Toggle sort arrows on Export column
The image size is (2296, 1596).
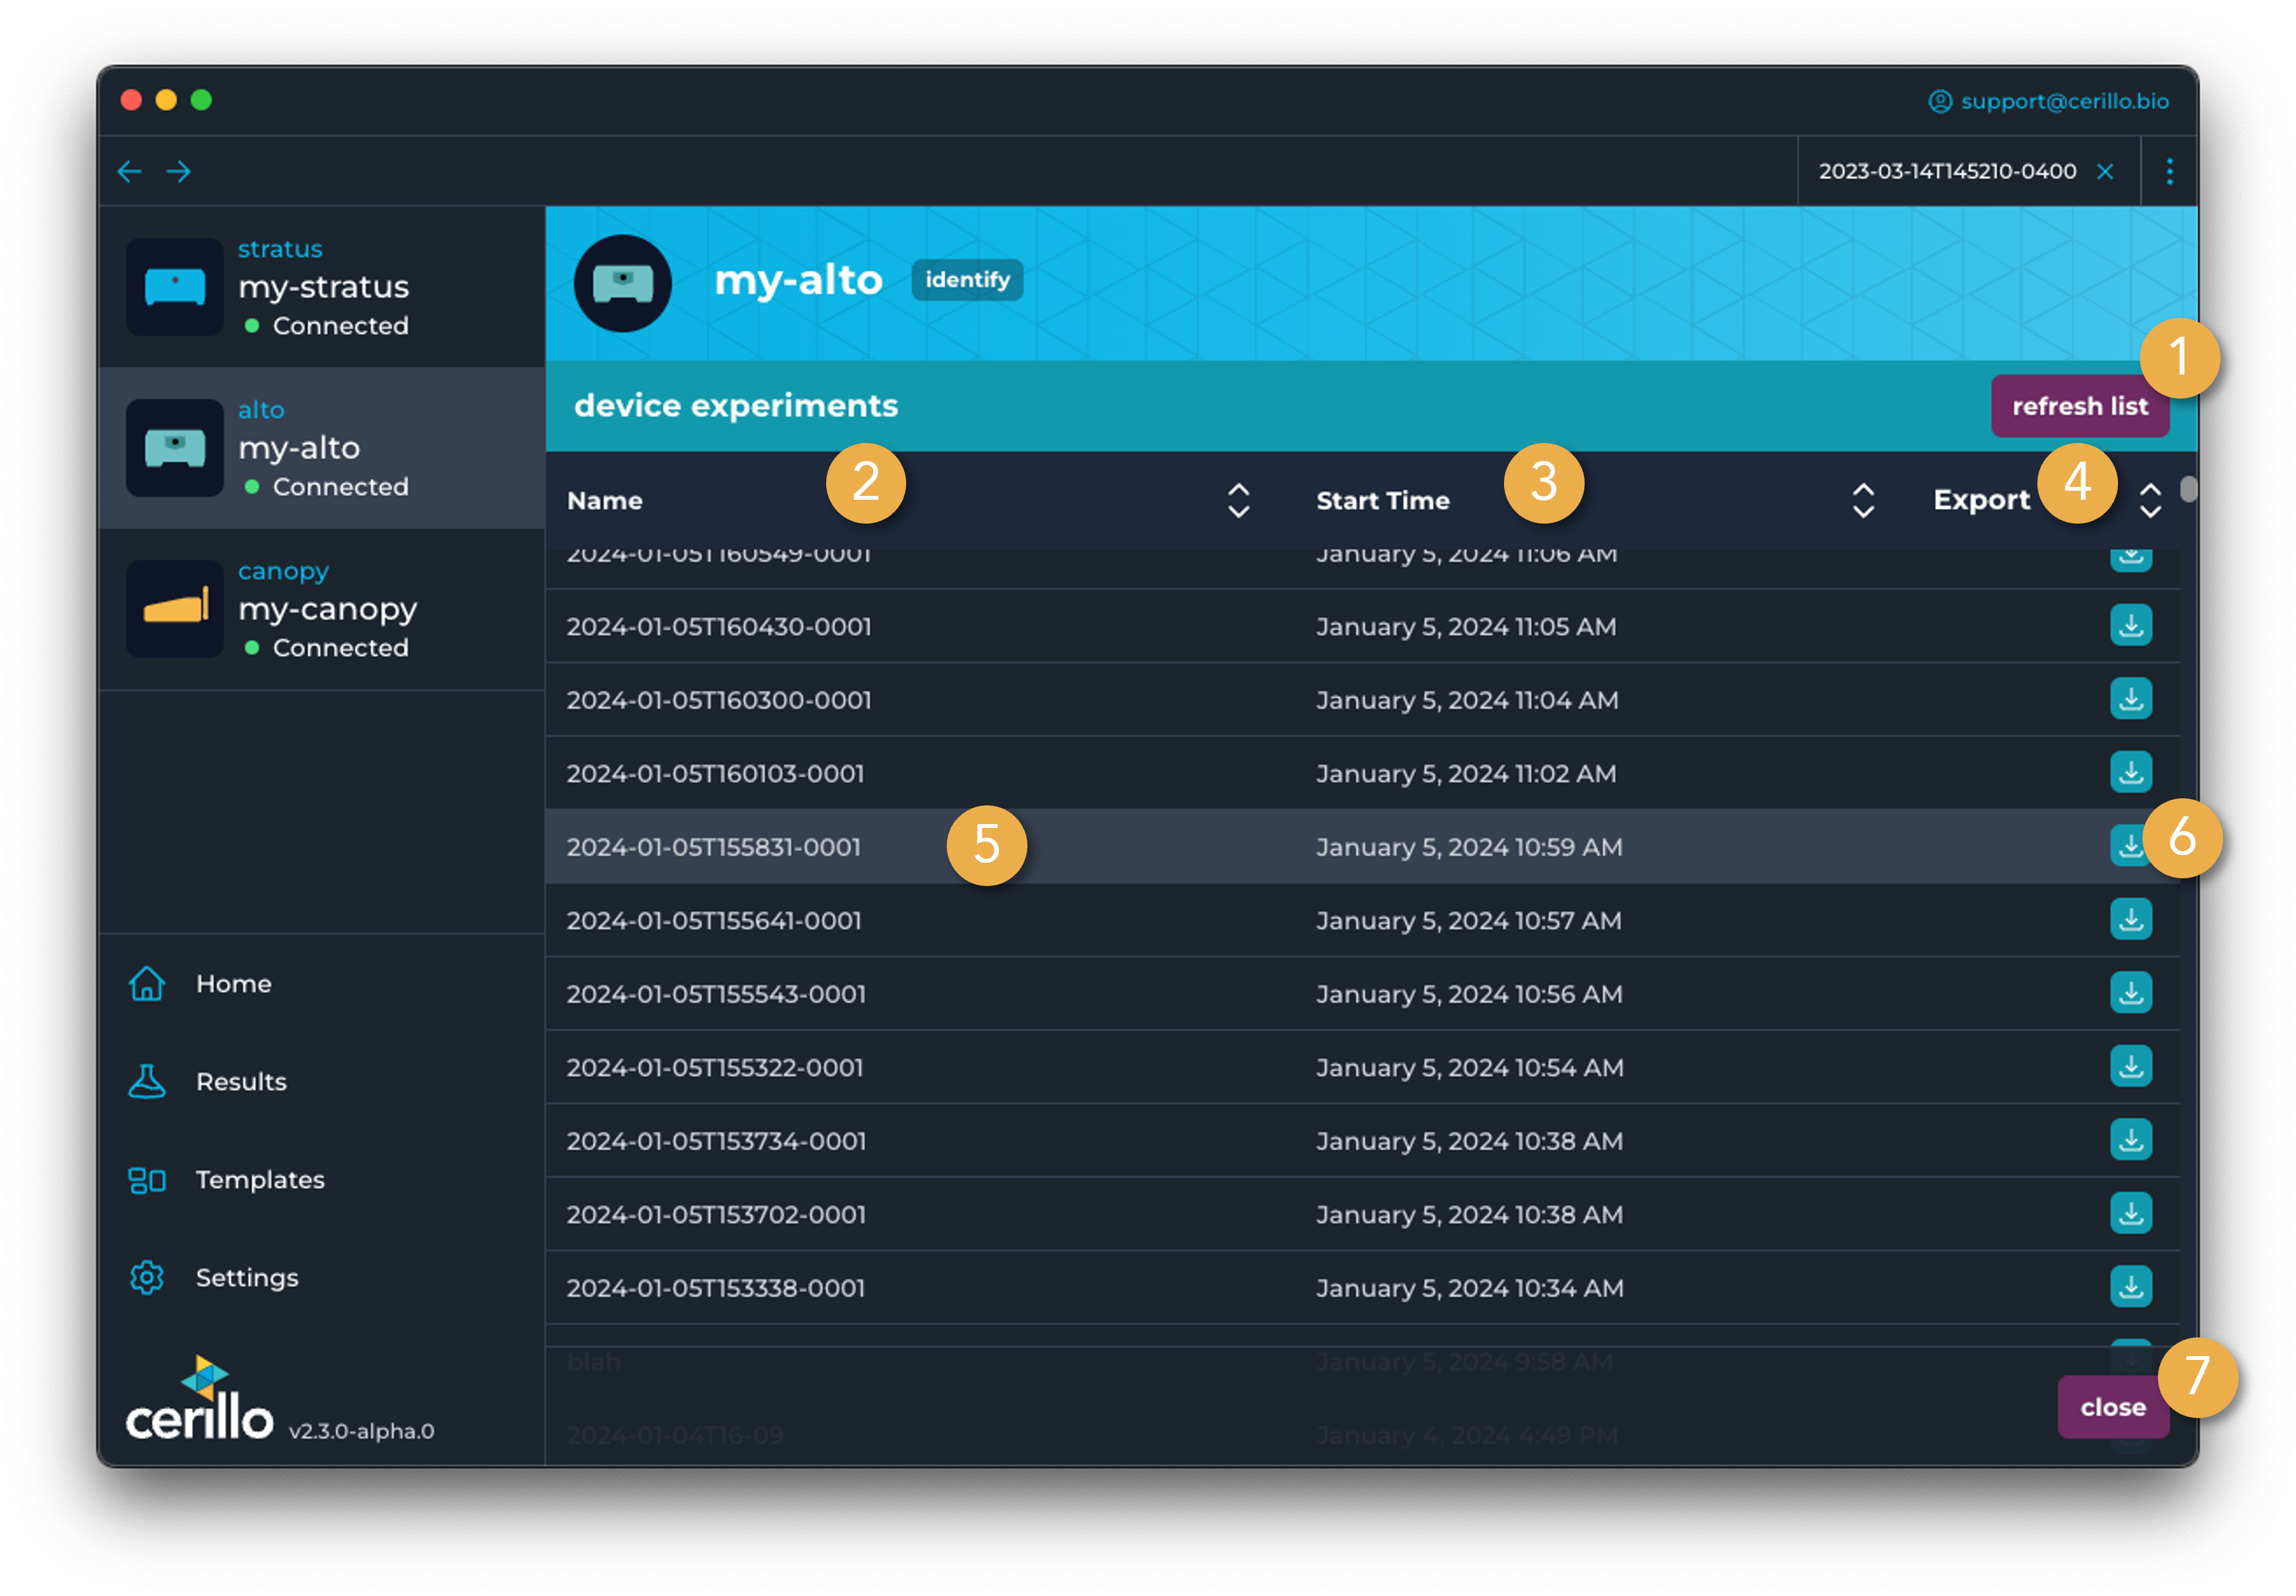(x=2150, y=501)
